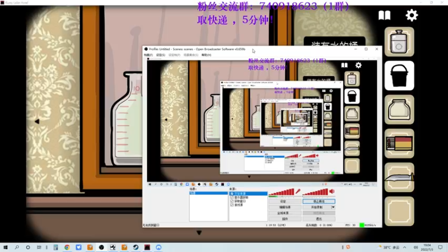Image resolution: width=448 pixels, height=252 pixels.
Task: Open the 档案(F) menu in OBS
Action: 148,55
